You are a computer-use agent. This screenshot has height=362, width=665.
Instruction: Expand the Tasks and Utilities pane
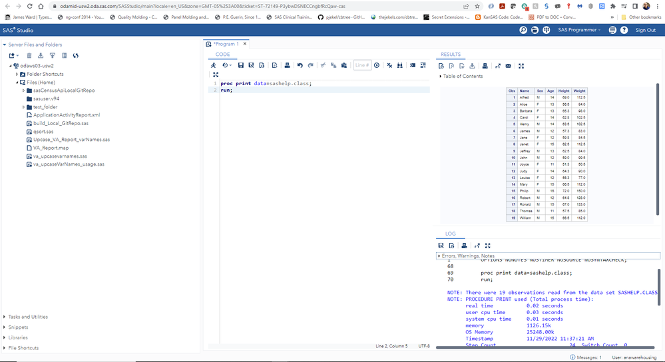tap(28, 317)
